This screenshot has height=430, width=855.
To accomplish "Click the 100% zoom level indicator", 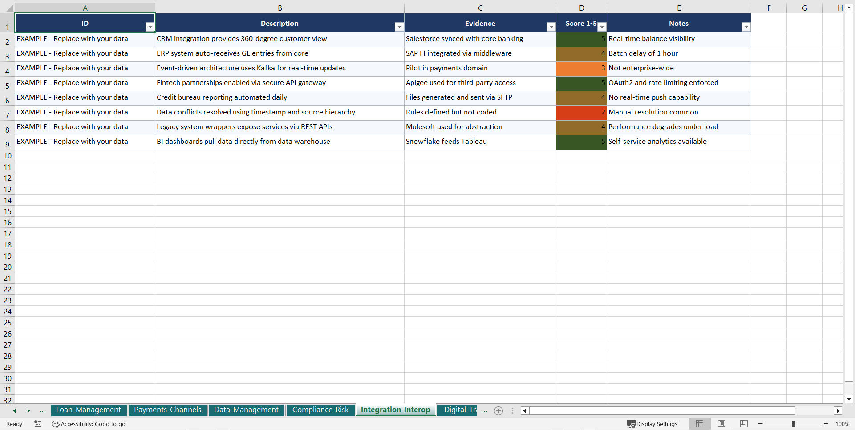I will tap(843, 424).
